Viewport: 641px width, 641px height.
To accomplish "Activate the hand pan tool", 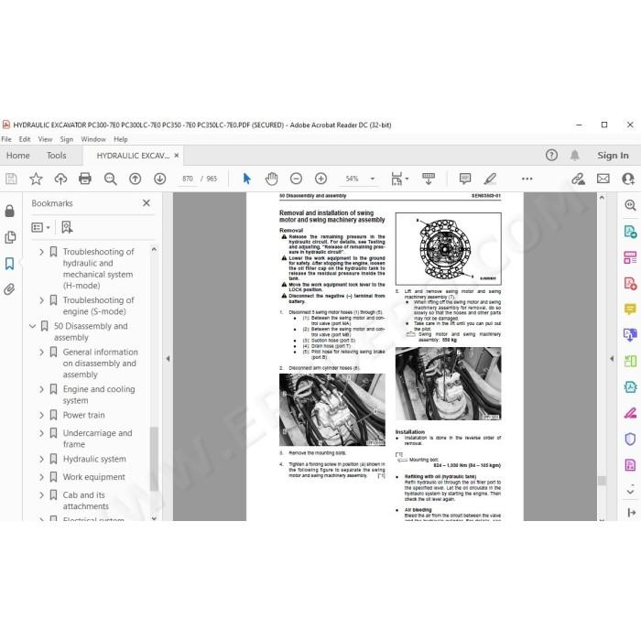I will point(271,179).
